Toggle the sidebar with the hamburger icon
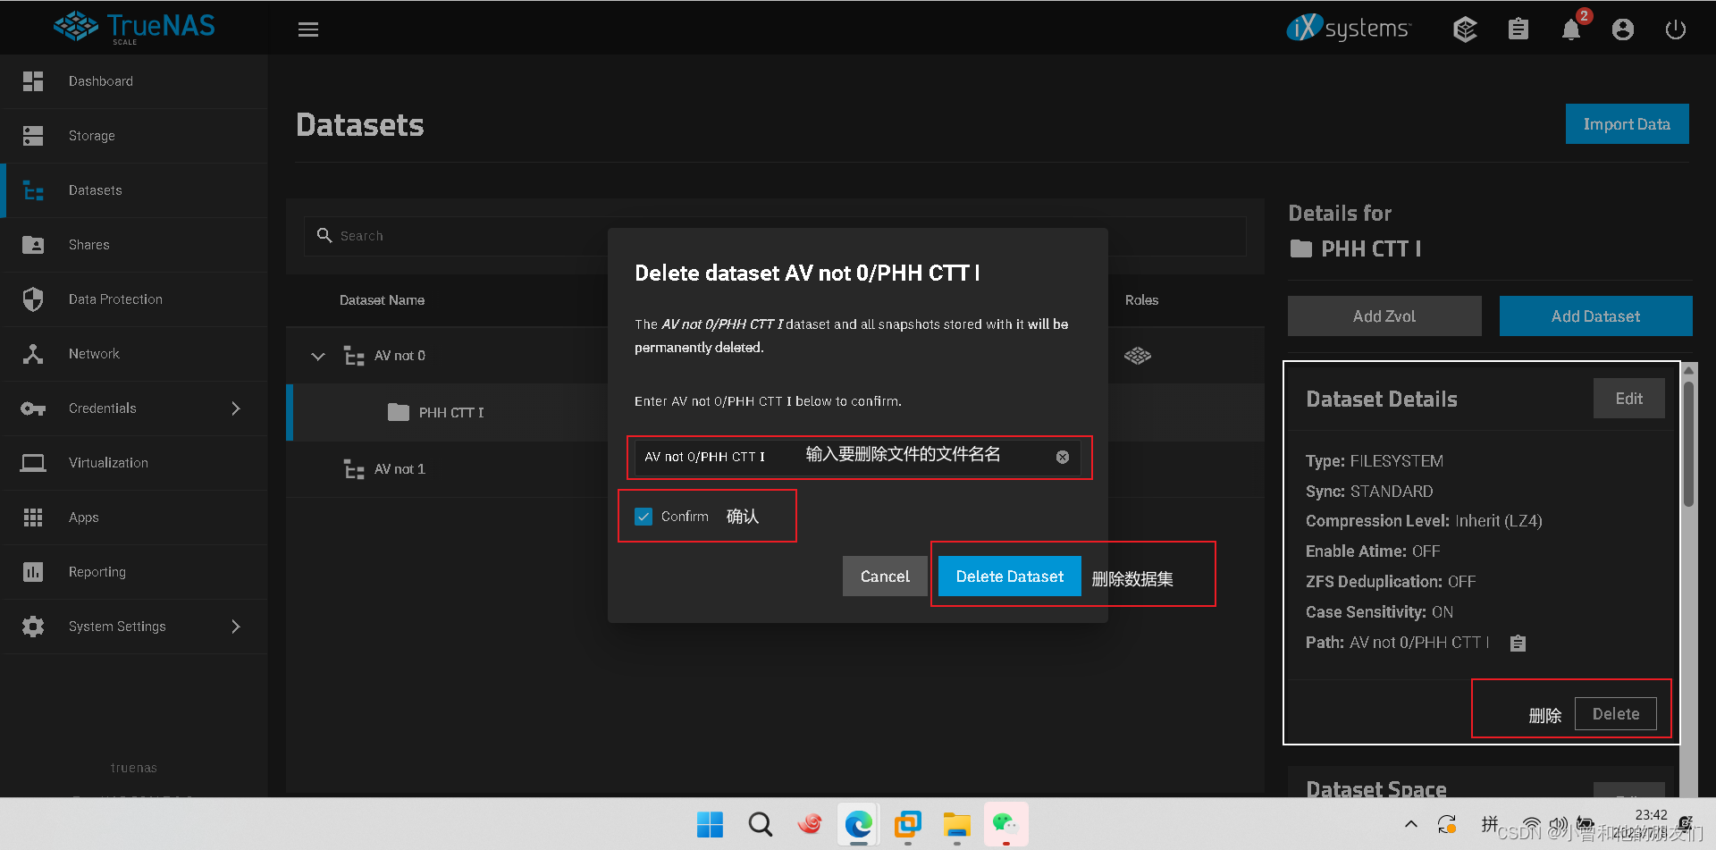The height and width of the screenshot is (850, 1716). pyautogui.click(x=308, y=29)
